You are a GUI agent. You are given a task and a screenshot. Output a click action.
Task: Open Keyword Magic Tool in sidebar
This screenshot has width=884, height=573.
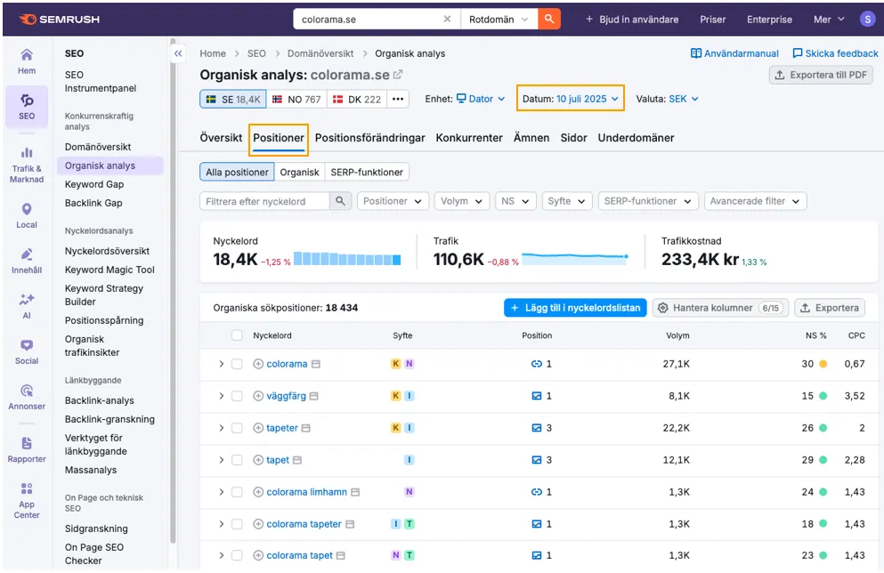(x=109, y=270)
